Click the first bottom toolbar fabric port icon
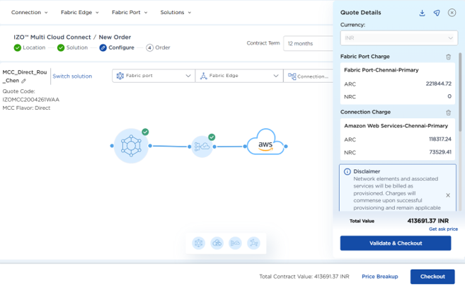 [198, 244]
